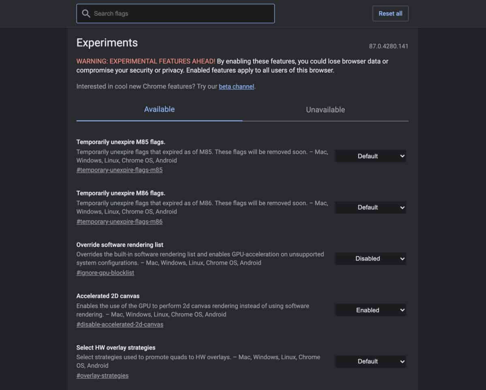Click the Accelerated 2D canvas flag title
The image size is (486, 390).
coord(108,296)
